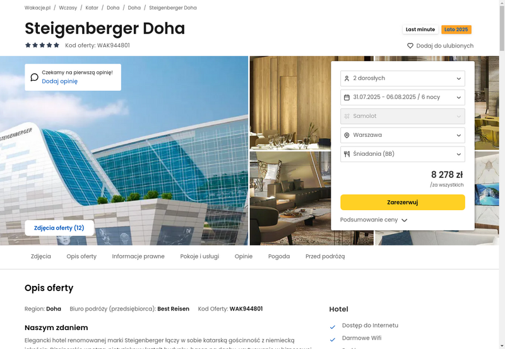Open the 31.07.2025 - 06.08.2025 date dropdown
This screenshot has width=505, height=349.
point(403,97)
